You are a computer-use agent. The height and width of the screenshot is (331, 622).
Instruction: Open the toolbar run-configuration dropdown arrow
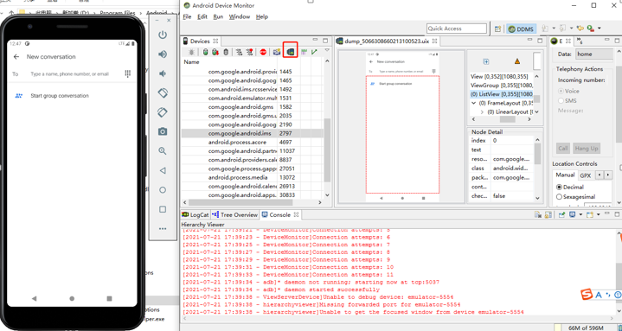[599, 29]
